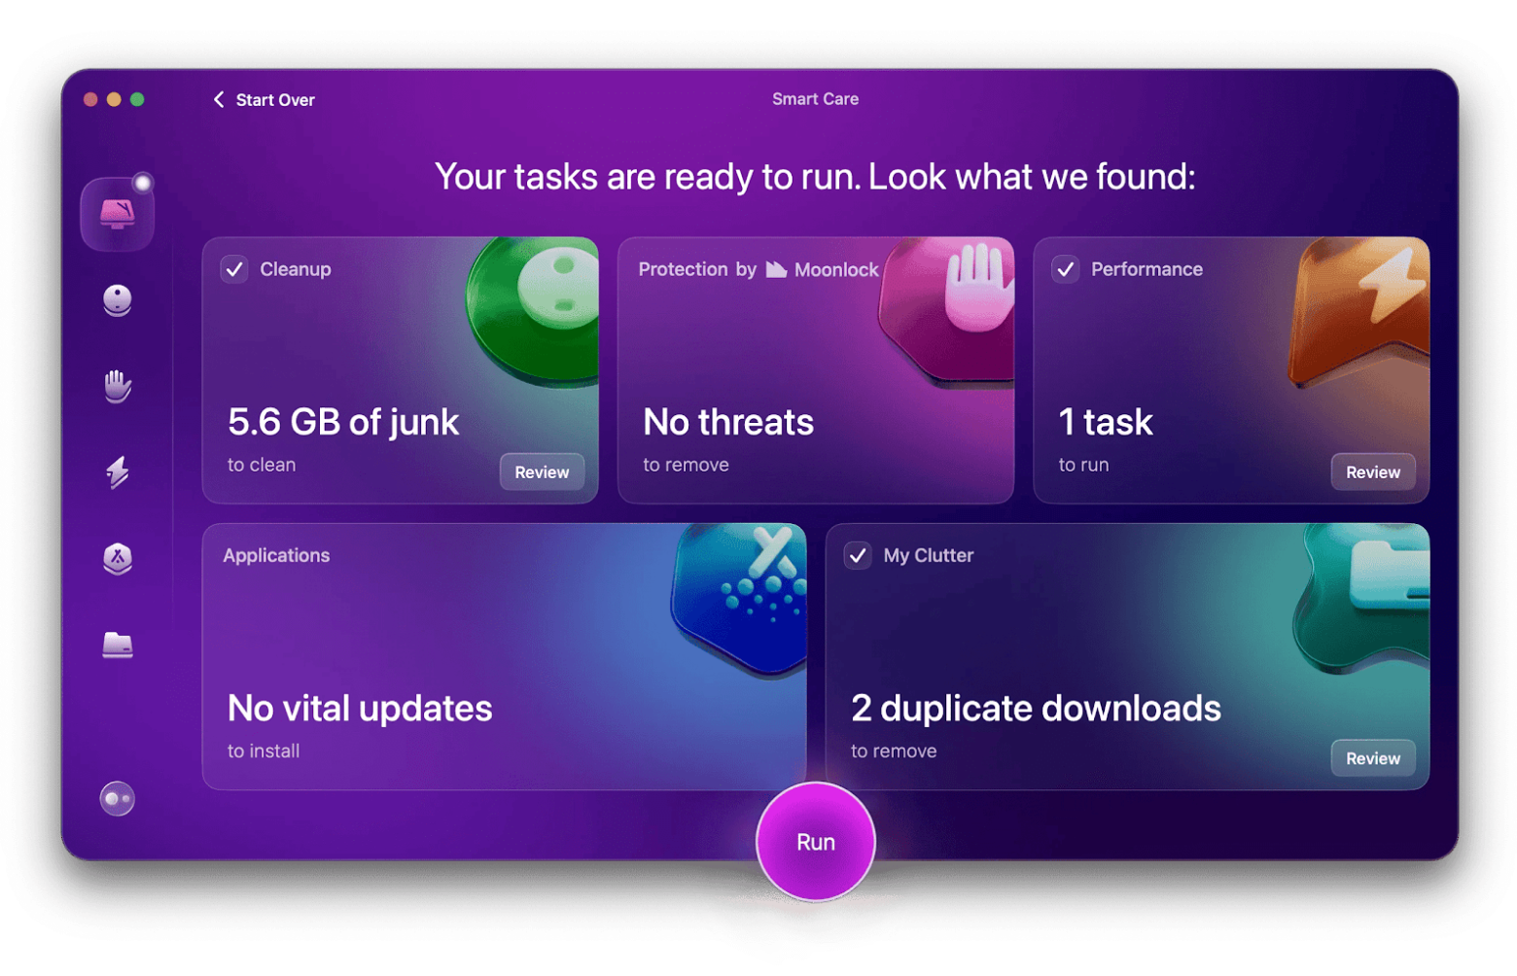This screenshot has height=976, width=1517.
Task: Select the Protection by Moonlock card header
Action: pos(758,269)
